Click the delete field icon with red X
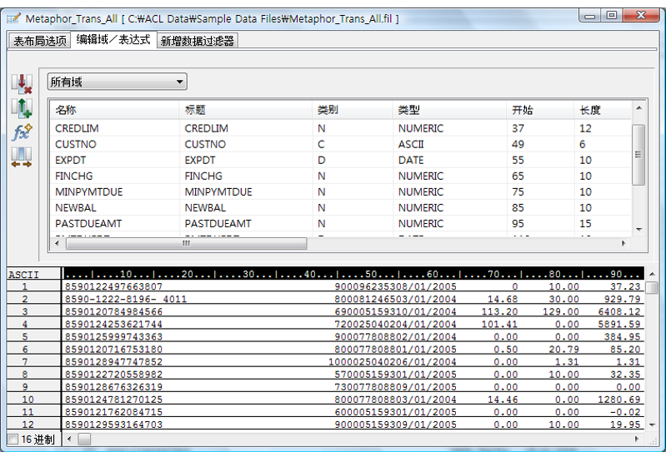Image resolution: width=666 pixels, height=452 pixels. (x=22, y=83)
